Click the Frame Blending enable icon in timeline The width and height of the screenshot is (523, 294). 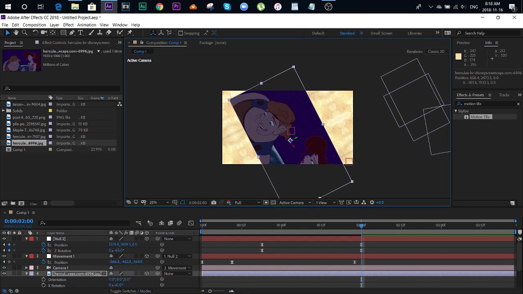click(170, 223)
